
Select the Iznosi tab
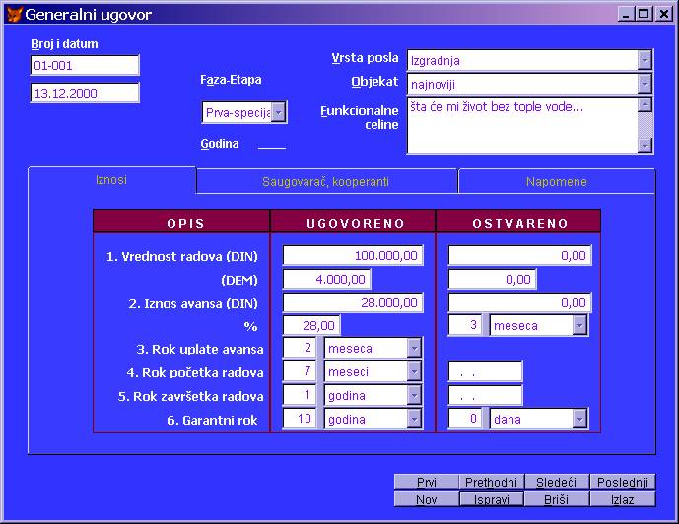coord(111,180)
